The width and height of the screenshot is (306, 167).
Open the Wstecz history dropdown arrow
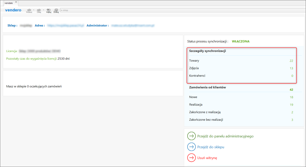point(34,10)
